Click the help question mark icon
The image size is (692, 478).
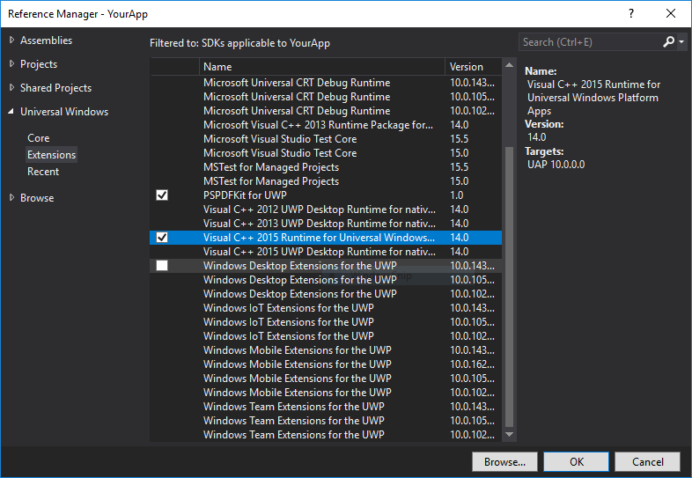(x=631, y=13)
